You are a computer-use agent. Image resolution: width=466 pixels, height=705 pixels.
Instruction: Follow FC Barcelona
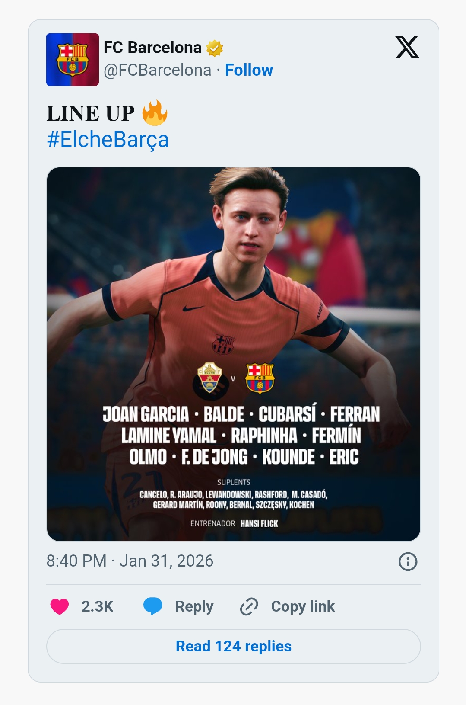[249, 70]
